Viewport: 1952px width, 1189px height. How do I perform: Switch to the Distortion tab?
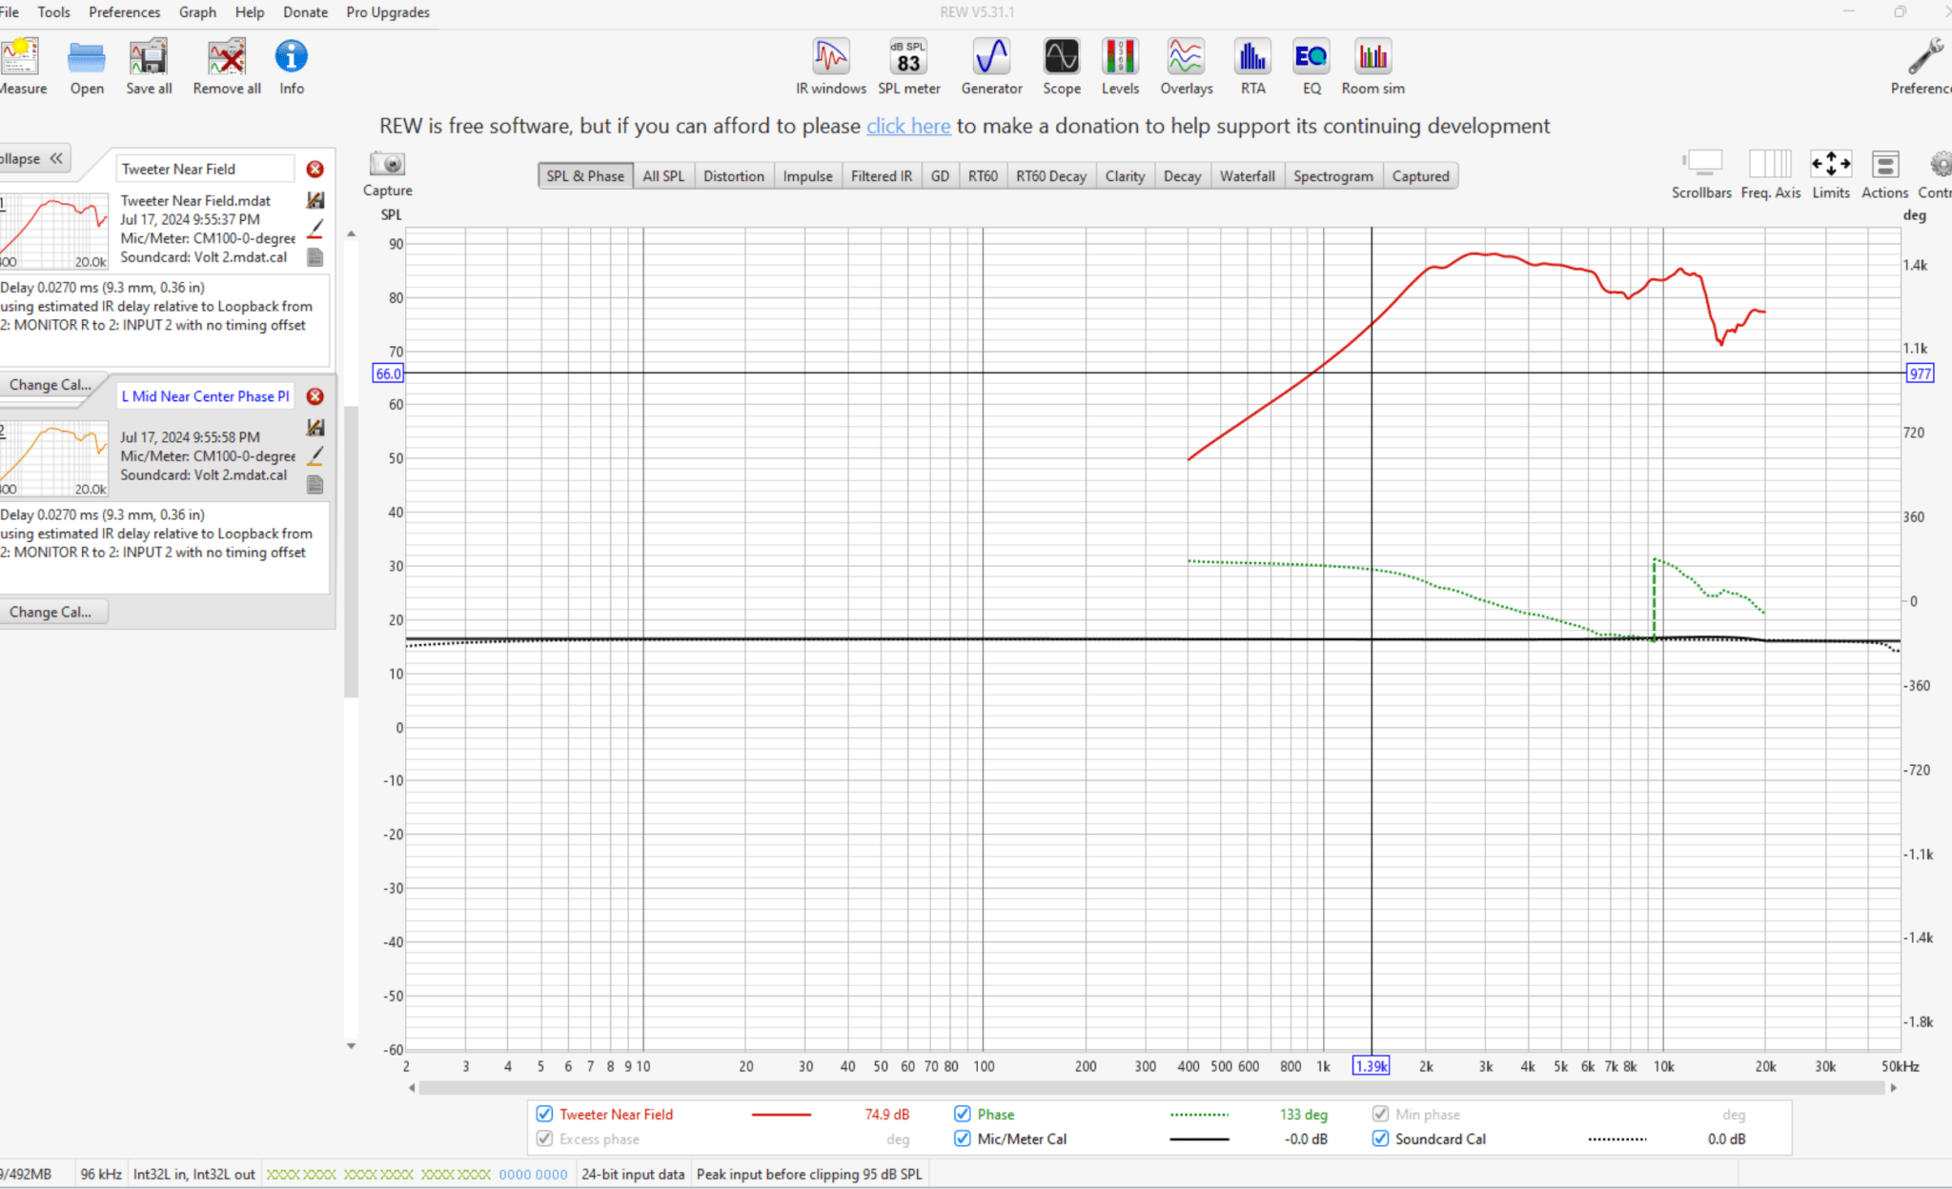coord(734,176)
